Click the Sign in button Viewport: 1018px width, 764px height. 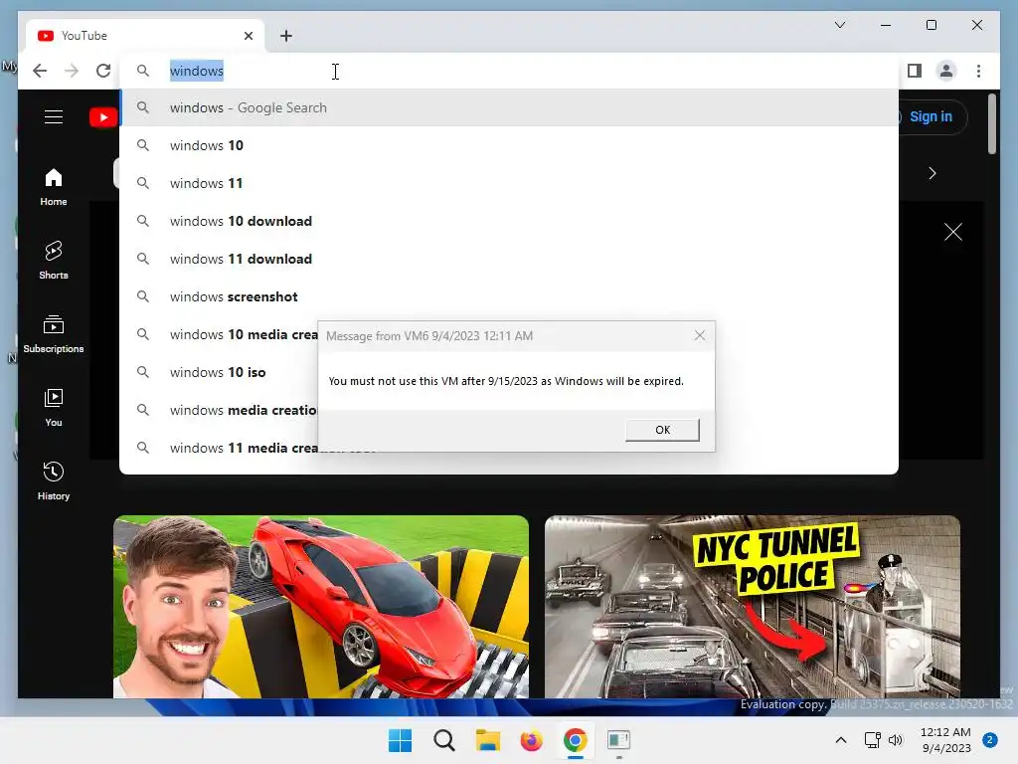931,117
